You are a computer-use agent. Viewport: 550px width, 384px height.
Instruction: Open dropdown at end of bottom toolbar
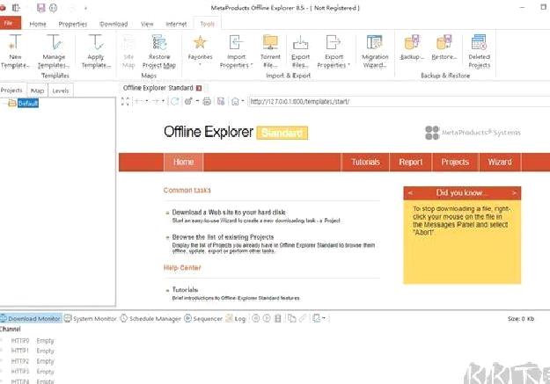[324, 318]
